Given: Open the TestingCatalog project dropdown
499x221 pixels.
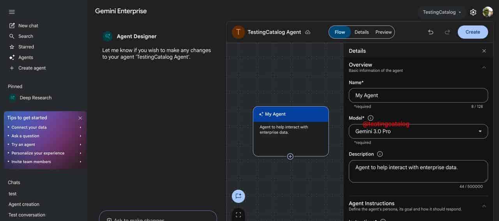Looking at the screenshot, I should click(442, 12).
